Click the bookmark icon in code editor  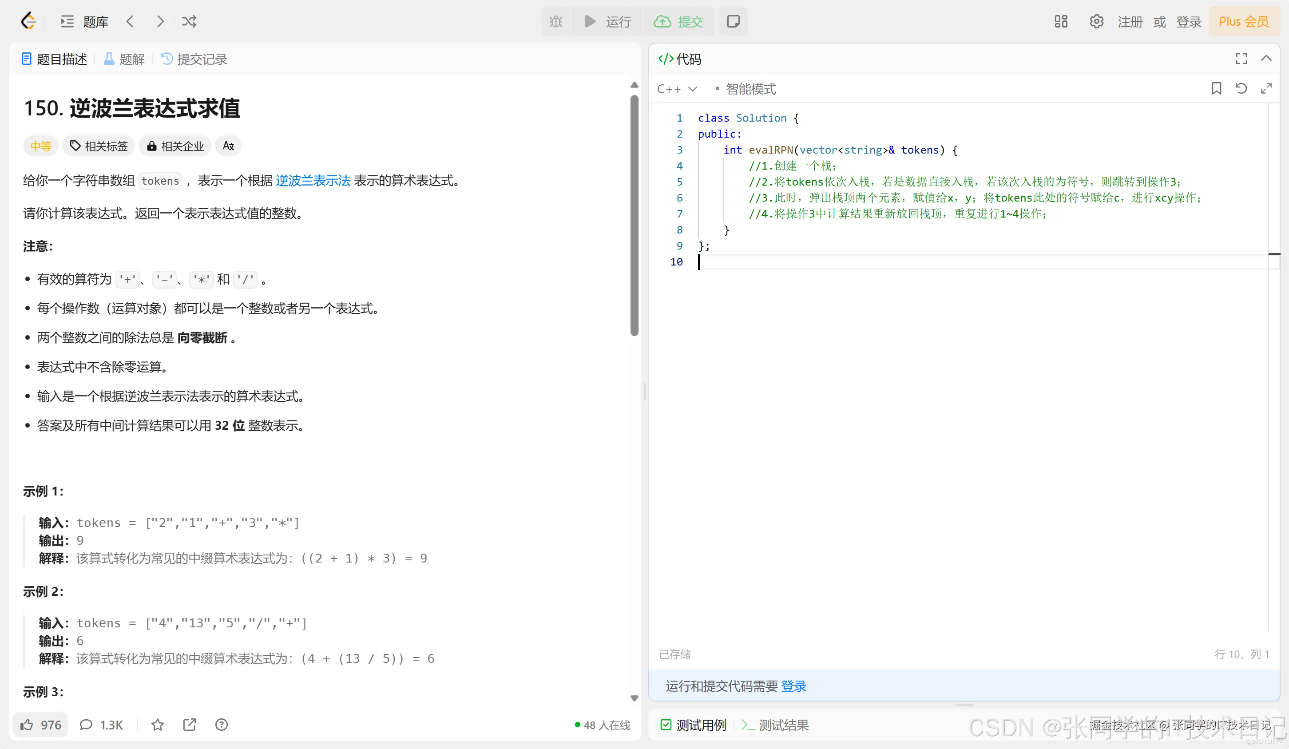tap(1216, 88)
